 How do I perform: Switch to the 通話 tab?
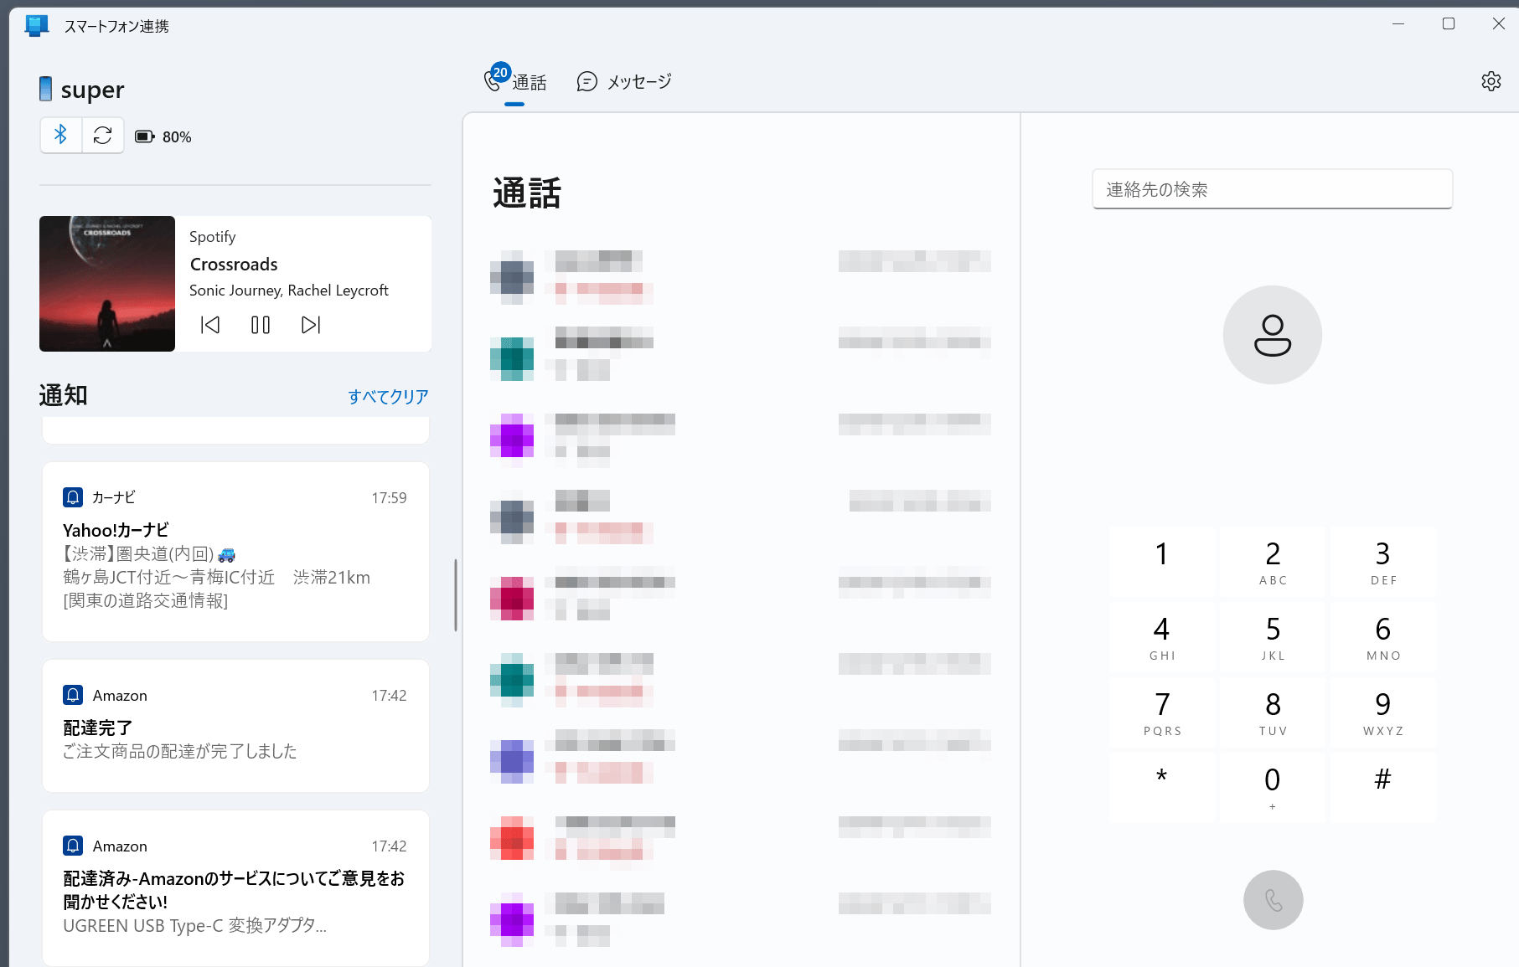point(516,82)
